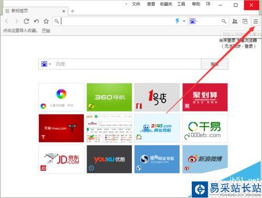Screen dimensions: 262x198
Task: Minimize the browser window
Action: (x=221, y=5)
